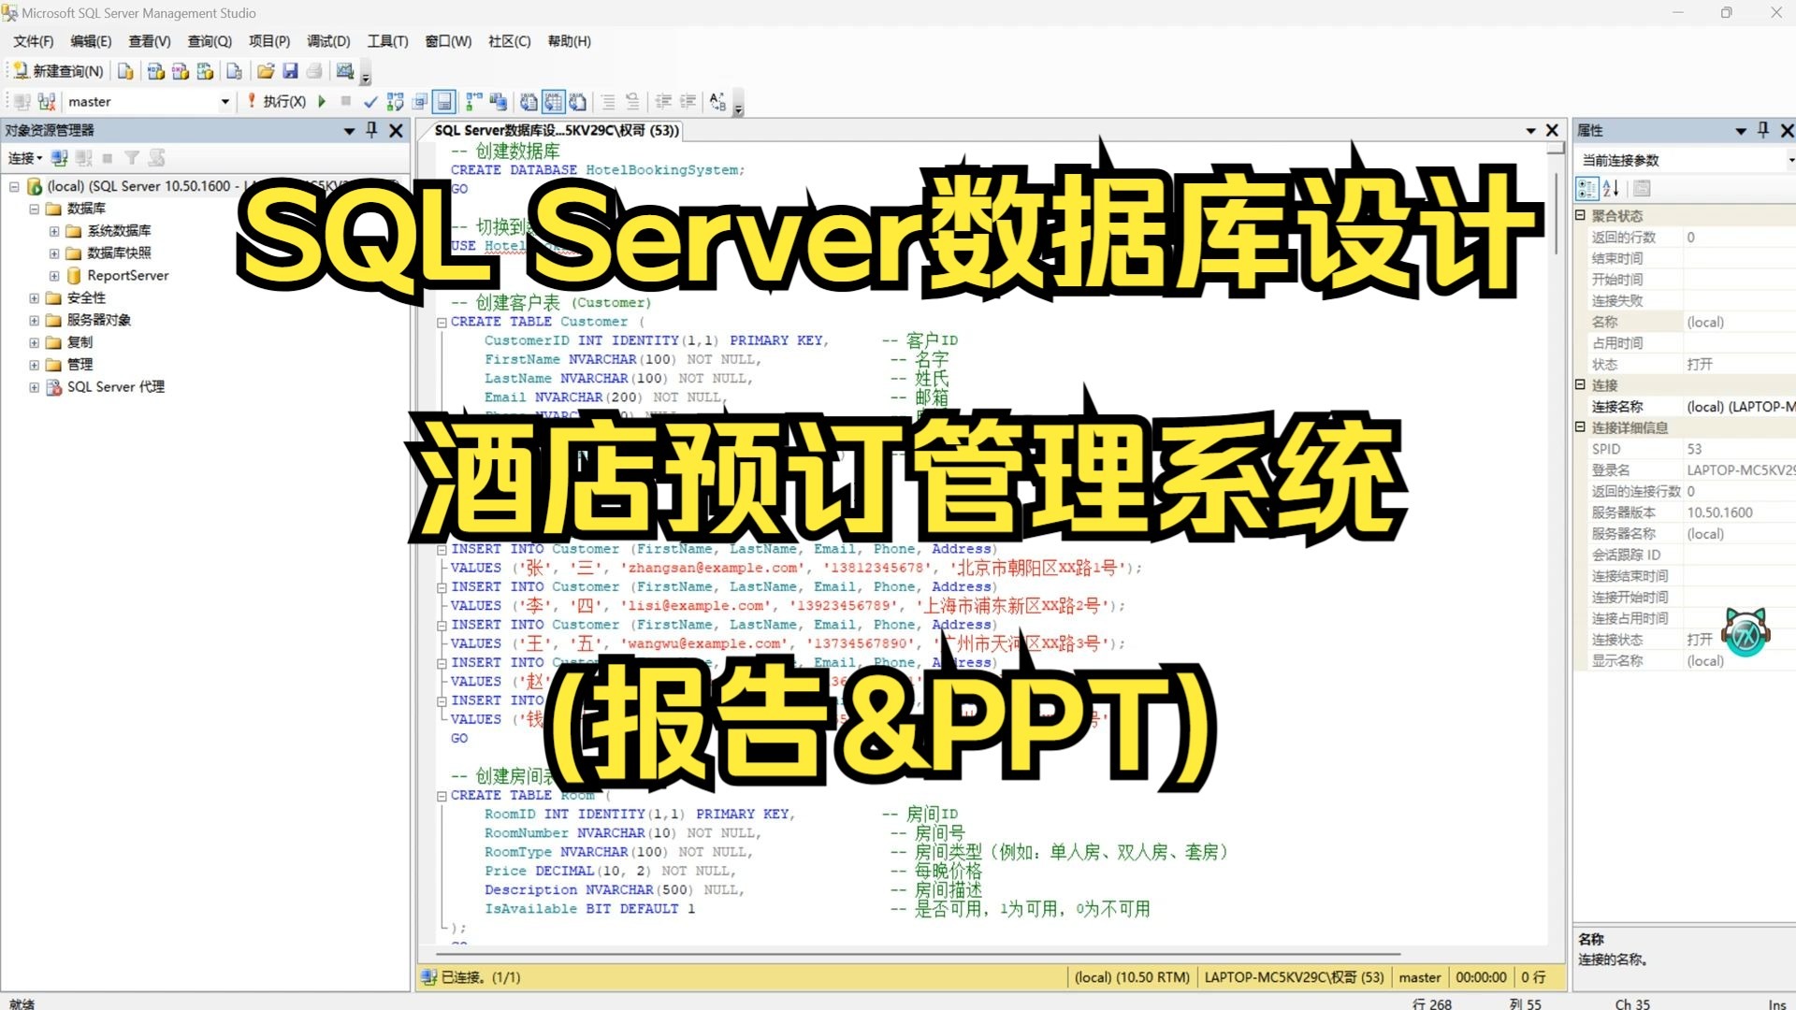Click the Execute (执行) button

277,101
